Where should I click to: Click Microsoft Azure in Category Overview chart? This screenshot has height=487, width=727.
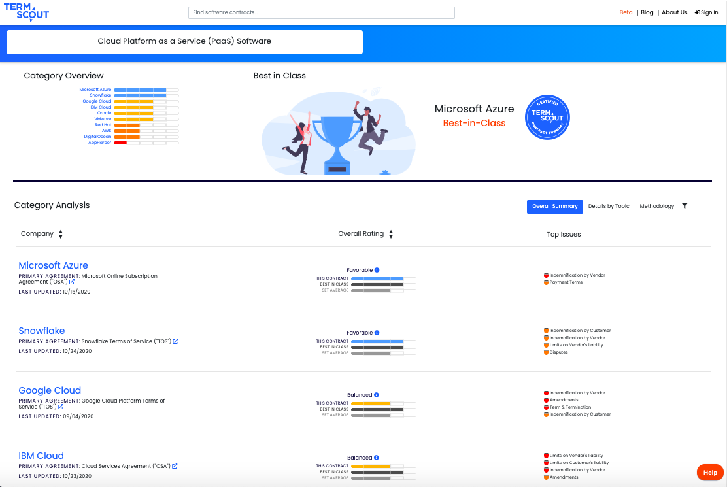(x=95, y=90)
